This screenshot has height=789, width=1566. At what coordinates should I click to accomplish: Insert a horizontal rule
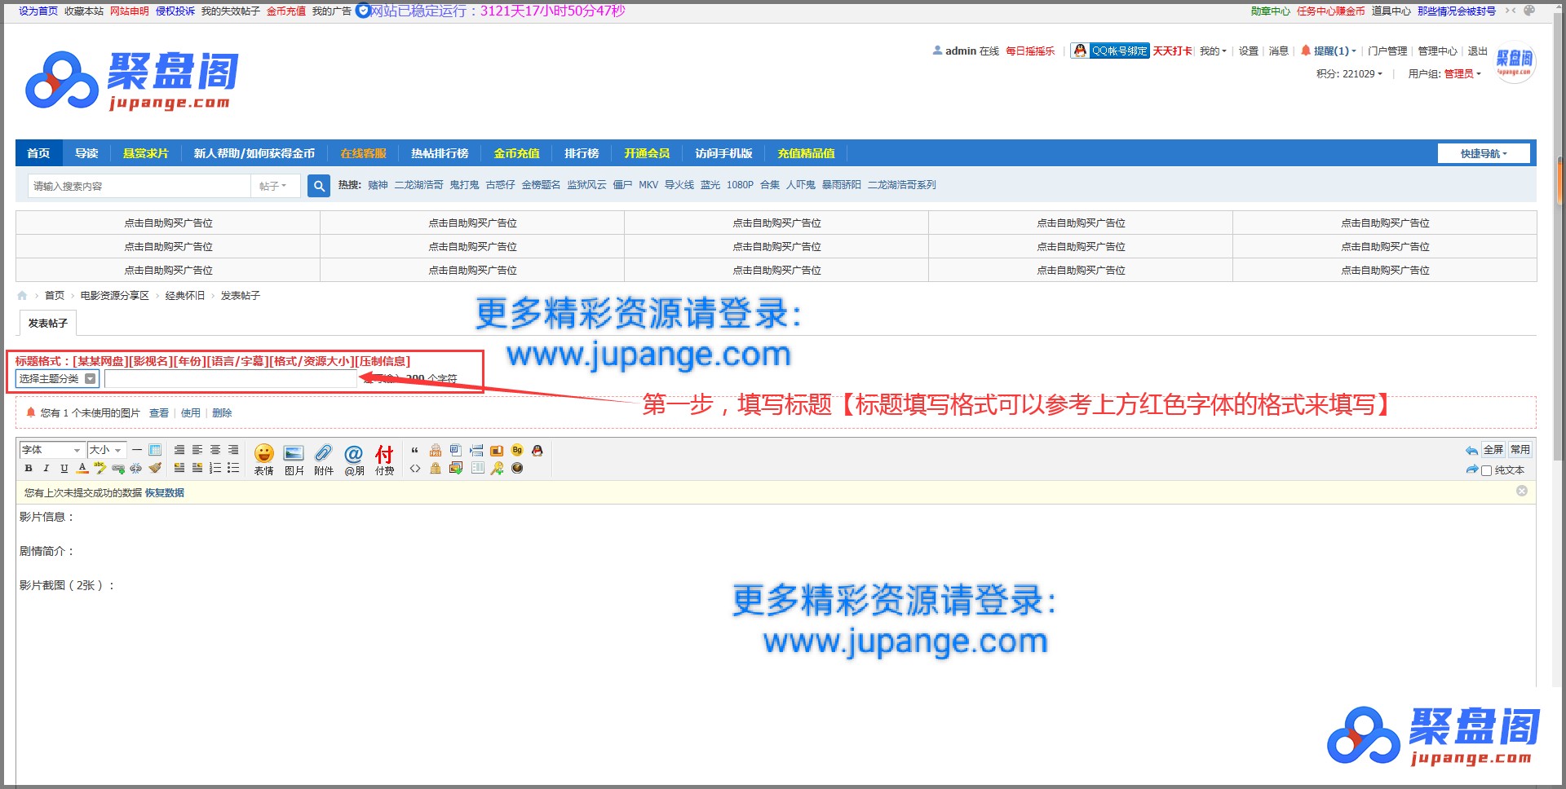(137, 450)
